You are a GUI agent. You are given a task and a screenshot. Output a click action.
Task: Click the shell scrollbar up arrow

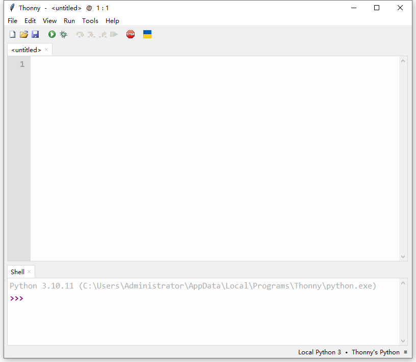pyautogui.click(x=403, y=283)
